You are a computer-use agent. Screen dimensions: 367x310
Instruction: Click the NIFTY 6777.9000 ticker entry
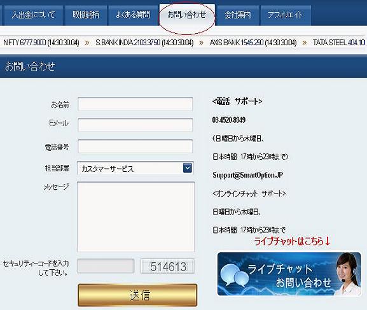coord(41,43)
